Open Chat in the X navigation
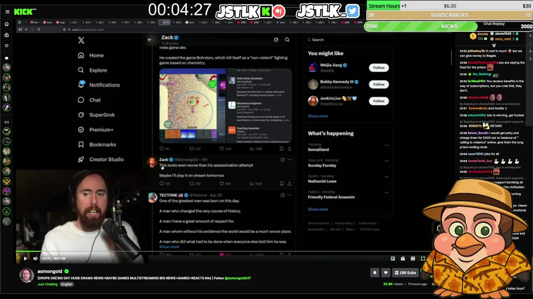533x299 pixels. [89, 100]
